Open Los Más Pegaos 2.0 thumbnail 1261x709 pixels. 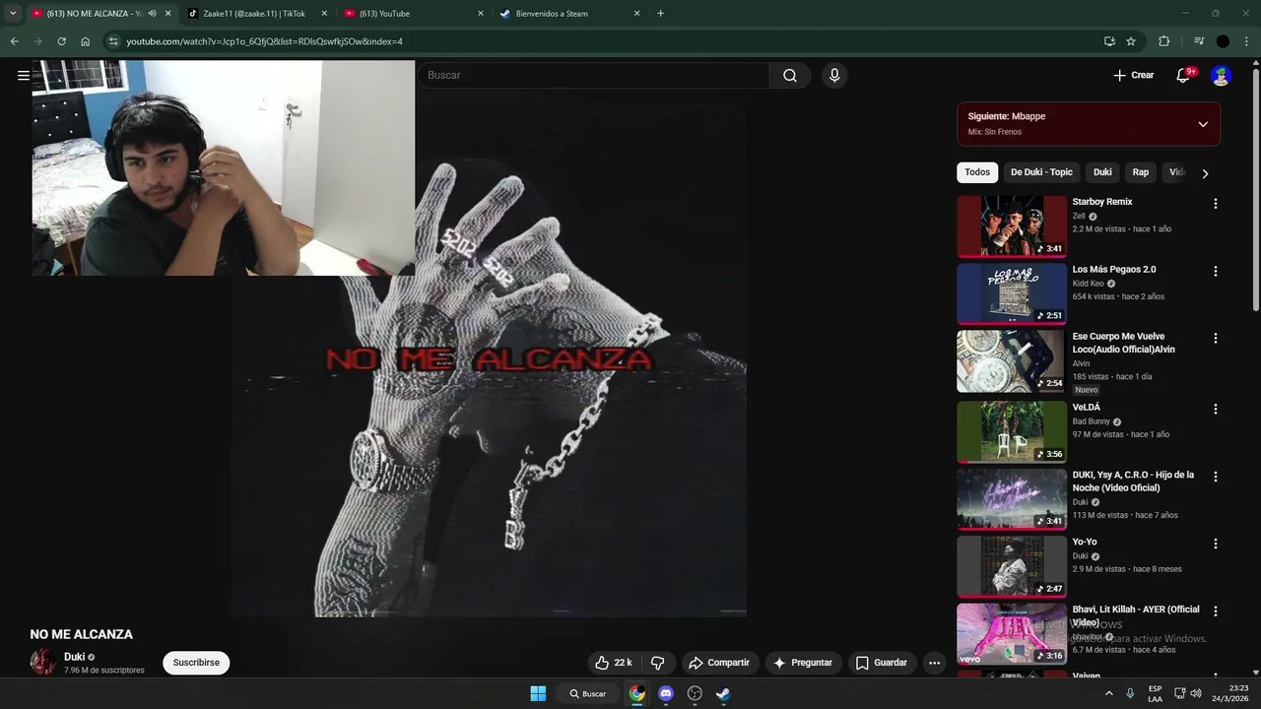pos(1012,293)
